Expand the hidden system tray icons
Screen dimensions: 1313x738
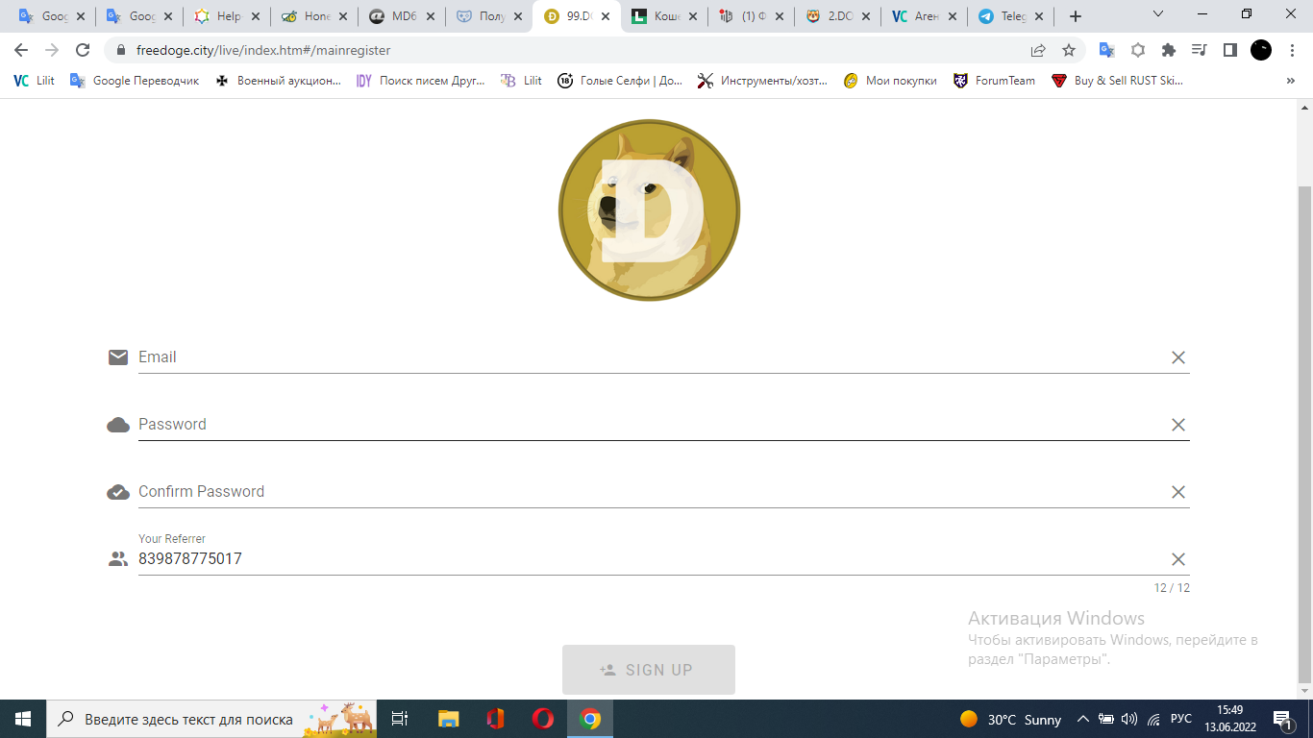point(1083,719)
